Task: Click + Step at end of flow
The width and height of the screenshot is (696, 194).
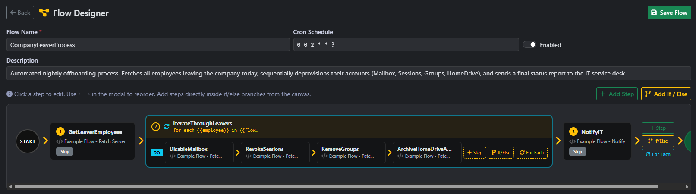Action: coord(658,128)
